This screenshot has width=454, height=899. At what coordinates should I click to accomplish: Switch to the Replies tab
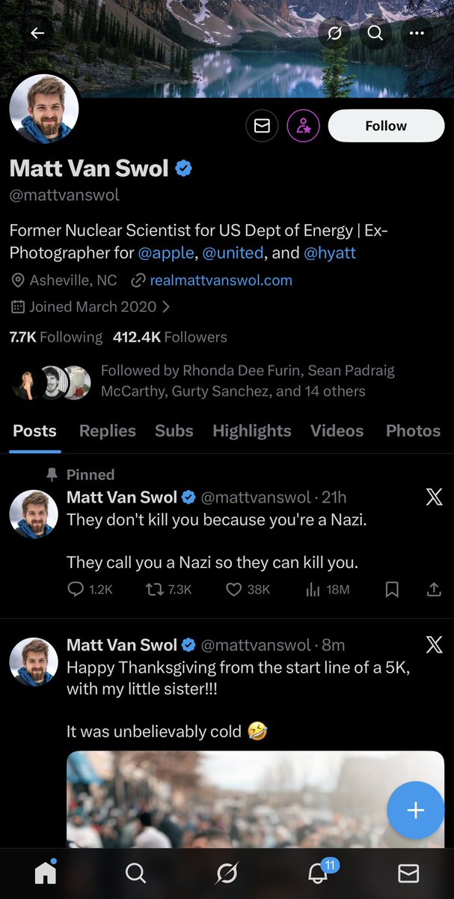point(108,431)
